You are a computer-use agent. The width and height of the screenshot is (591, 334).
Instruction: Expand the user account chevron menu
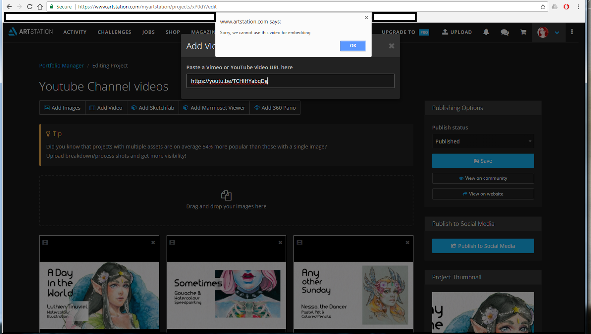click(x=557, y=32)
